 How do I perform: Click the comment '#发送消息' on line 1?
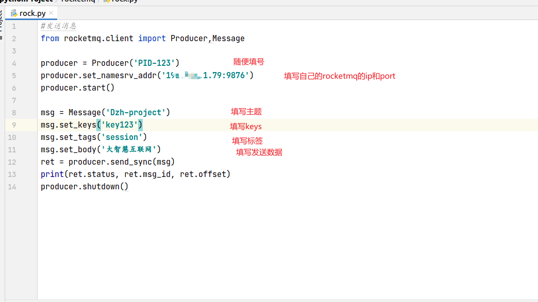pyautogui.click(x=58, y=26)
